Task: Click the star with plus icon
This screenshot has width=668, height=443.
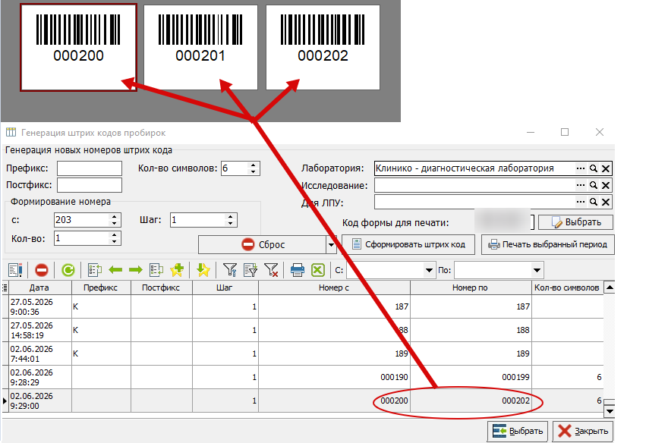Action: coord(177,270)
